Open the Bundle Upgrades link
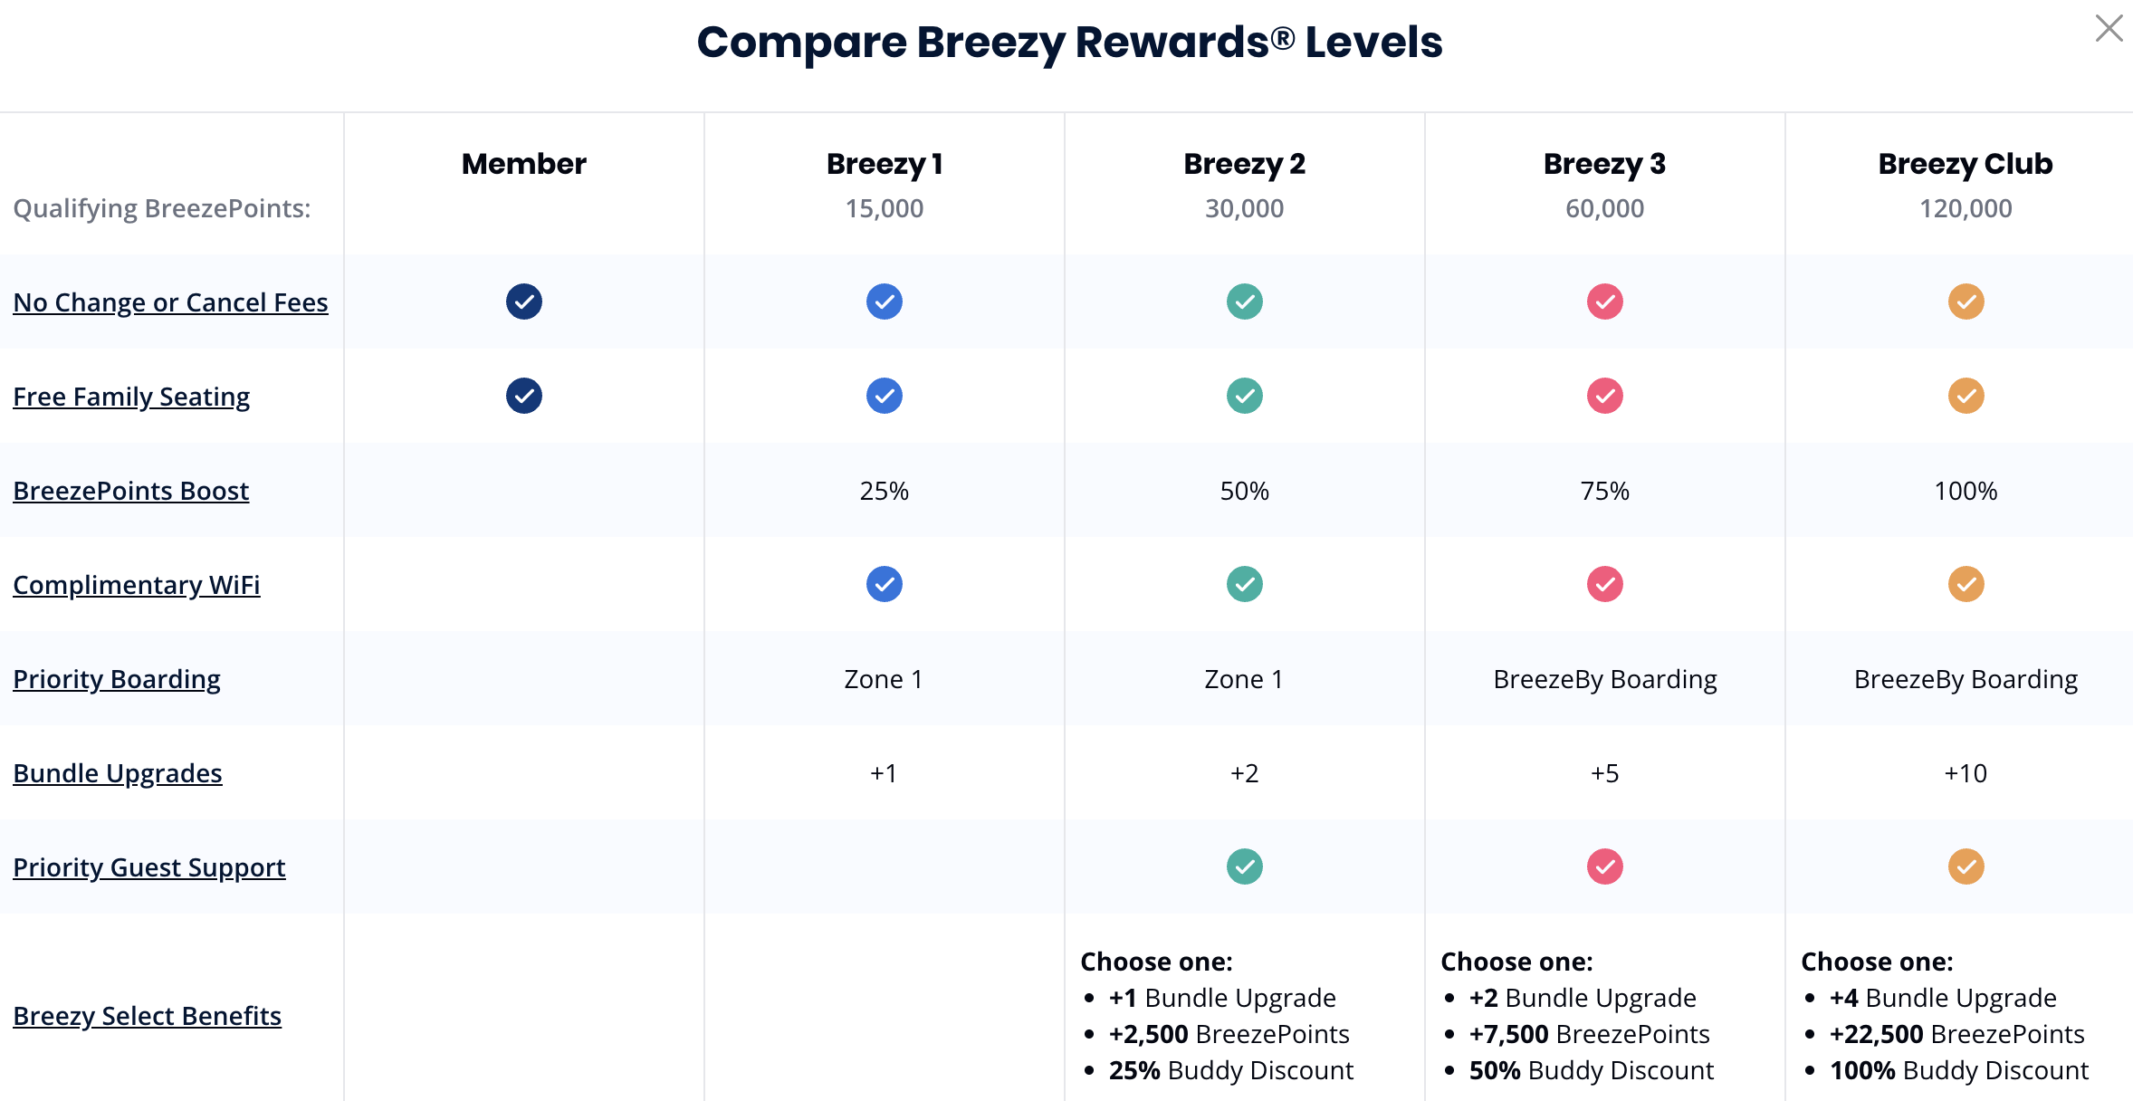This screenshot has height=1101, width=2133. click(x=118, y=773)
